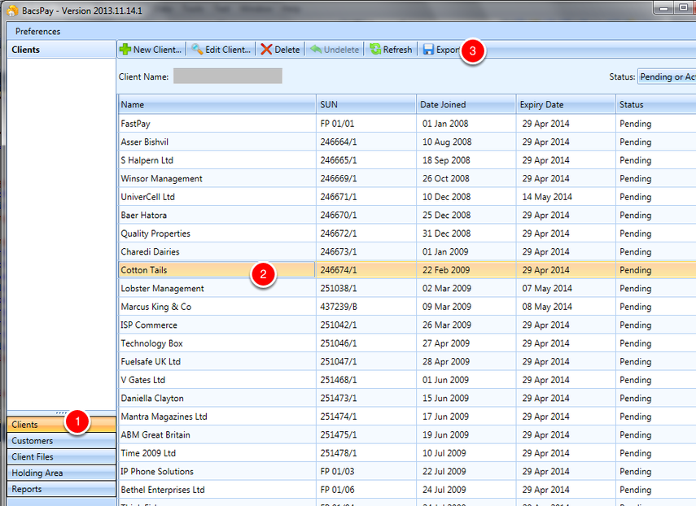Select the V Gates Ltd row
Viewport: 696px width, 506px height.
[407, 380]
